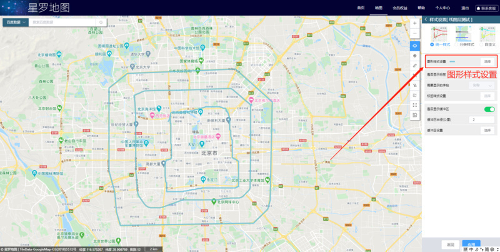Click the blue 应用 apply button
500x252 pixels.
tap(471, 244)
